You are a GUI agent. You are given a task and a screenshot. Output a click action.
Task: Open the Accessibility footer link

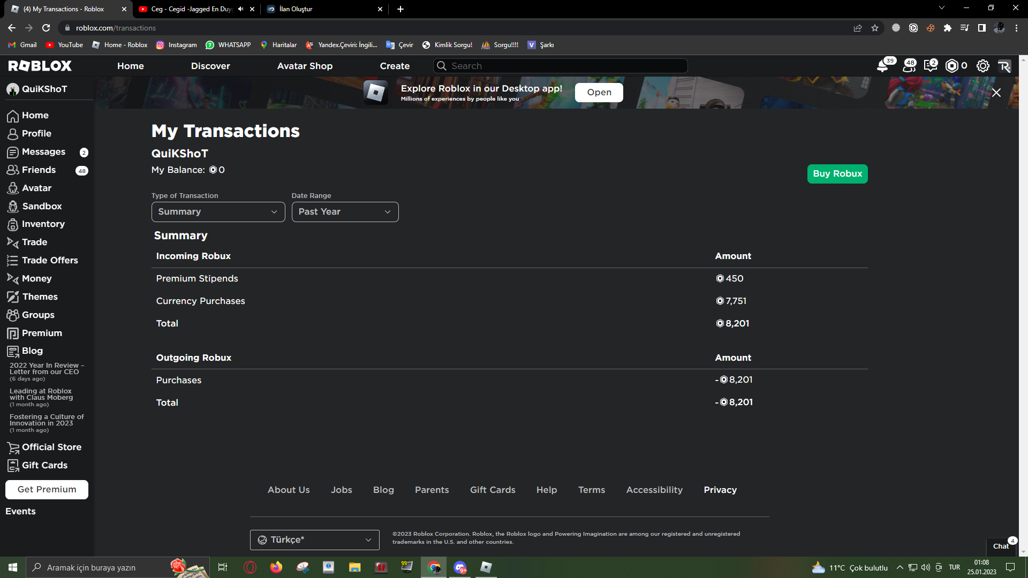[654, 490]
